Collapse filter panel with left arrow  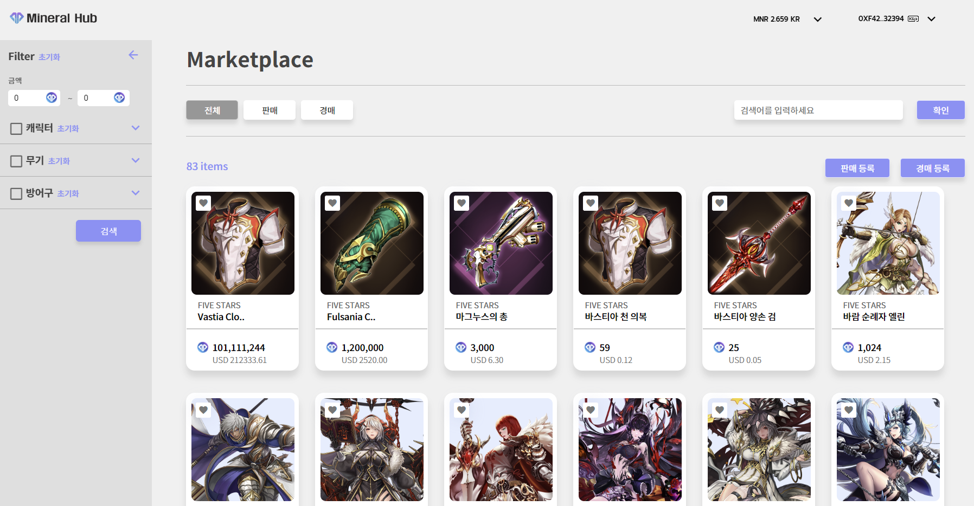pyautogui.click(x=133, y=55)
